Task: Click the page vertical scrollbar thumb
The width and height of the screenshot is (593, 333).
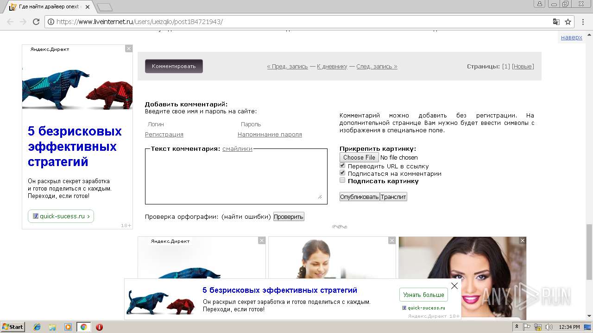Action: point(589,252)
